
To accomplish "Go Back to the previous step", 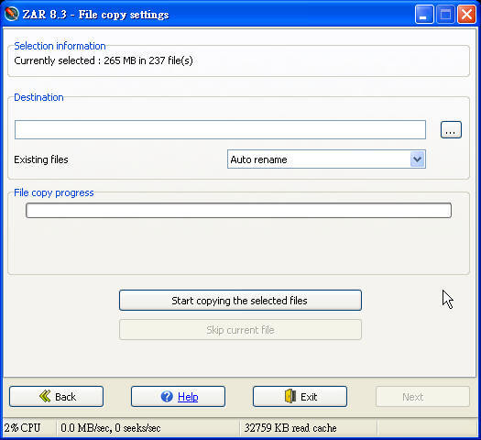I will click(x=56, y=396).
